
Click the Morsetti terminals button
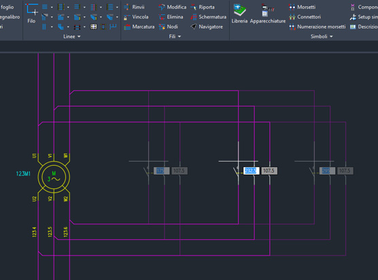click(x=302, y=7)
